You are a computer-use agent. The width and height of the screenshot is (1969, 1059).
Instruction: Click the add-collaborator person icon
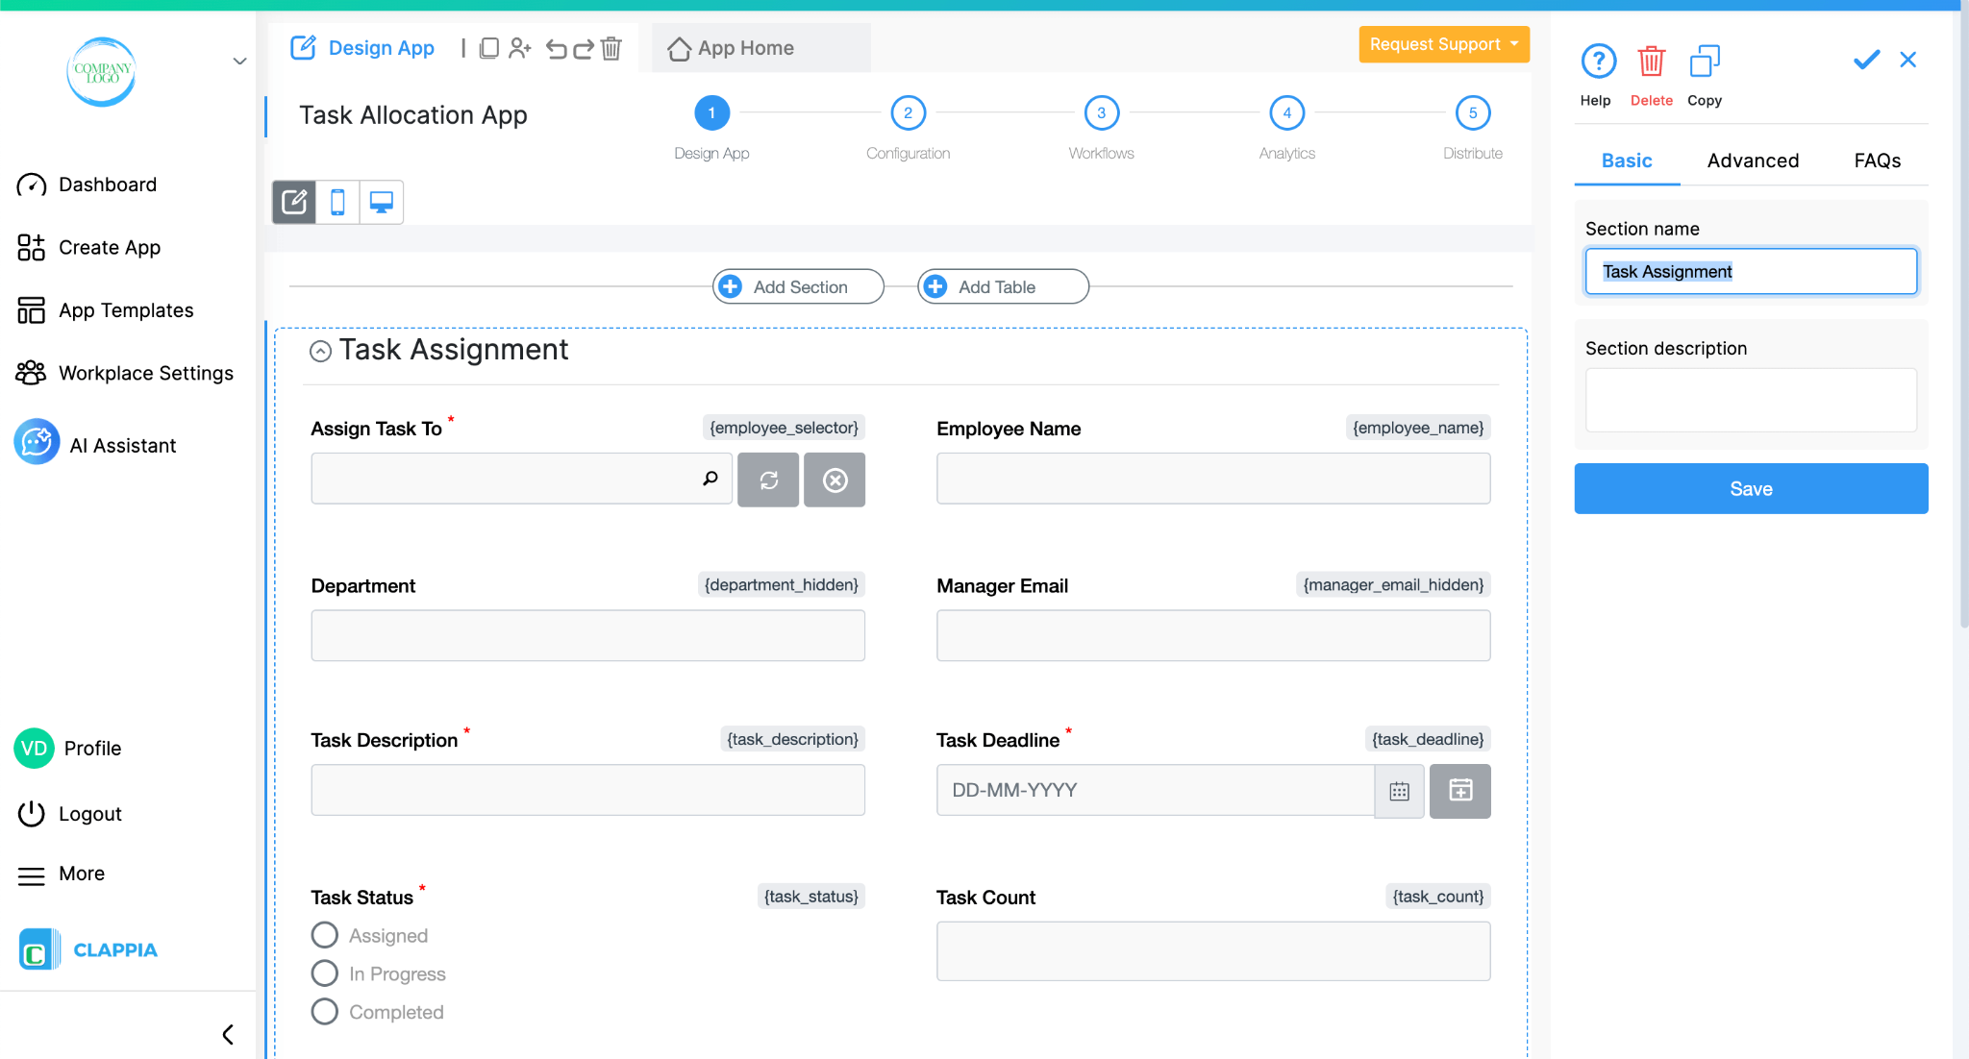[x=520, y=48]
